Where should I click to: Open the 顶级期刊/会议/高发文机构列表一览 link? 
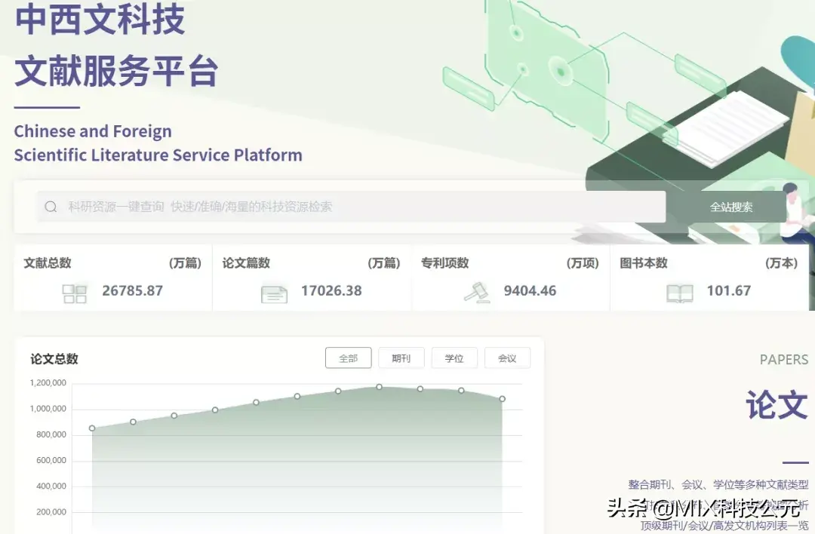(724, 525)
